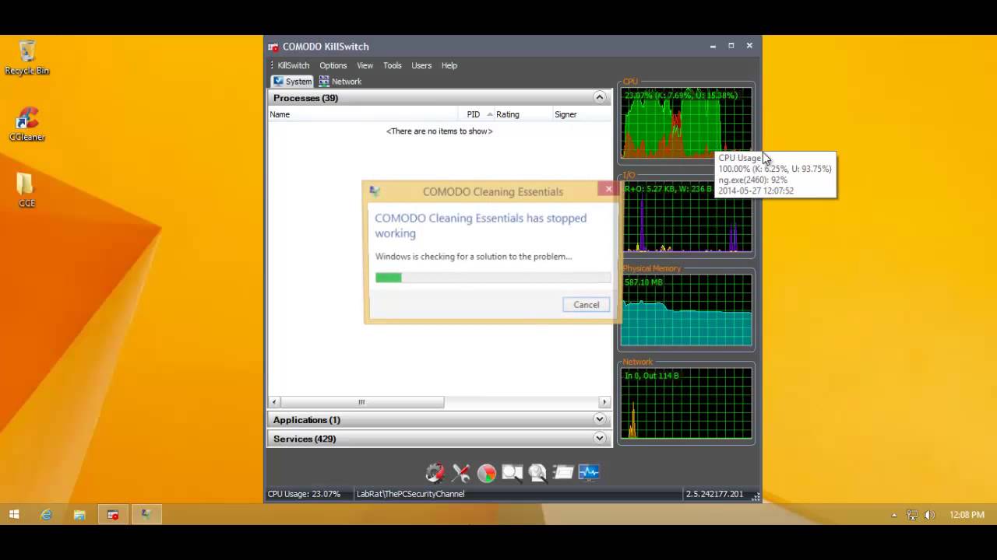Image resolution: width=997 pixels, height=560 pixels.
Task: Maximize the COMODO KillSwitch window
Action: point(731,46)
